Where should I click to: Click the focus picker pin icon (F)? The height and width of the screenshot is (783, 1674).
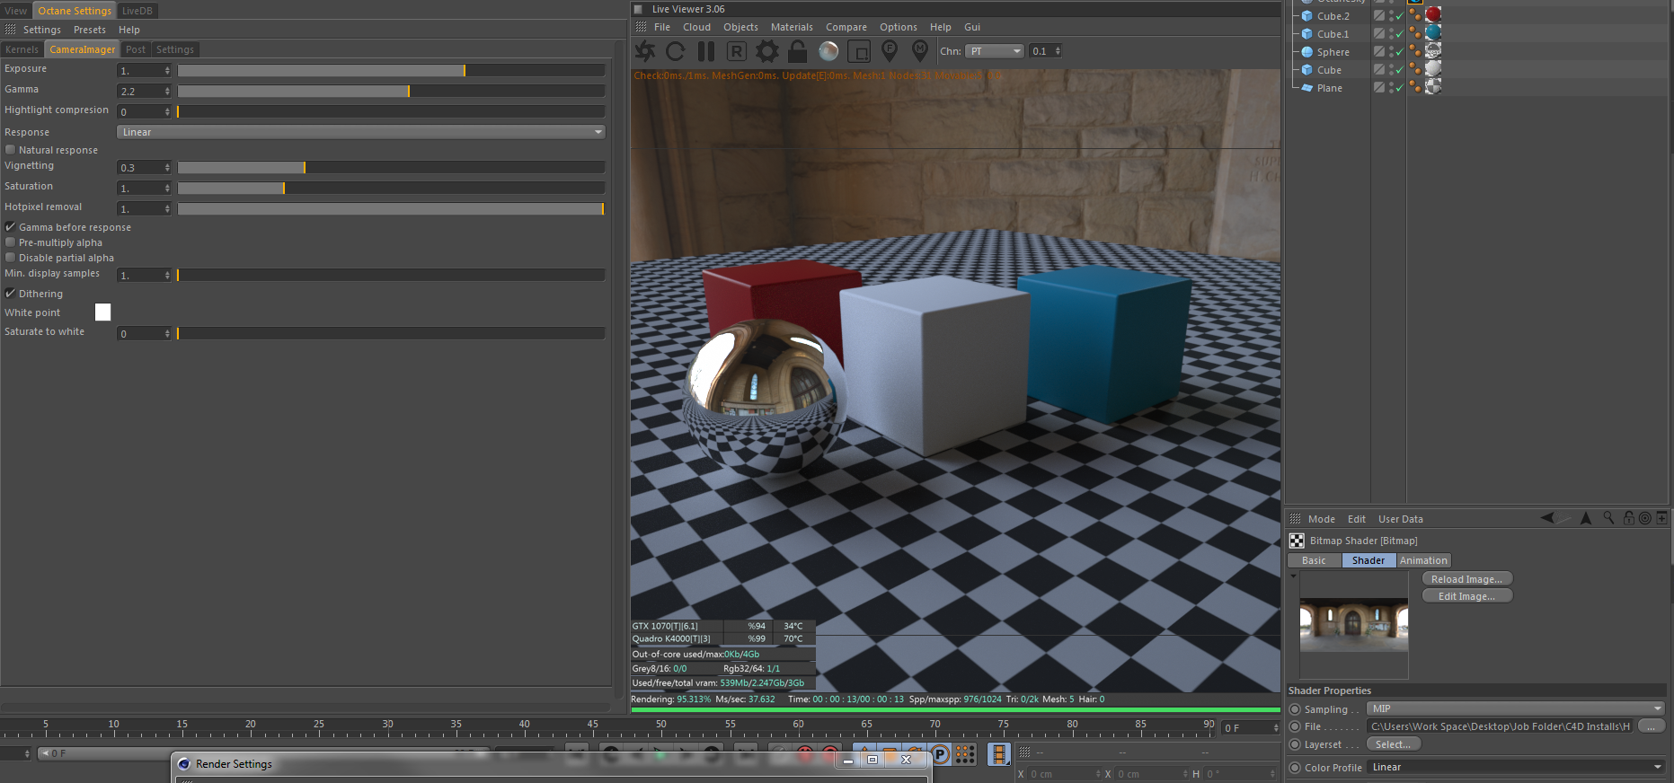890,50
